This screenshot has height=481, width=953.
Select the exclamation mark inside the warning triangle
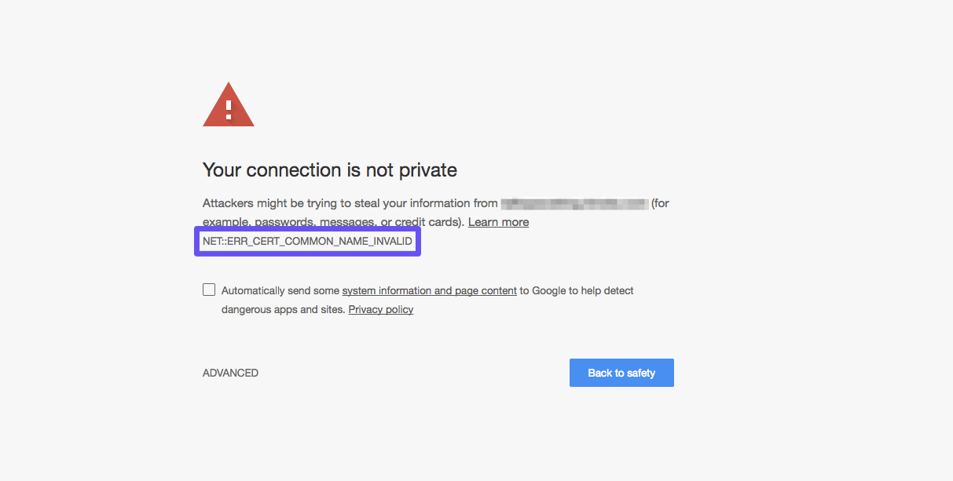coord(228,107)
